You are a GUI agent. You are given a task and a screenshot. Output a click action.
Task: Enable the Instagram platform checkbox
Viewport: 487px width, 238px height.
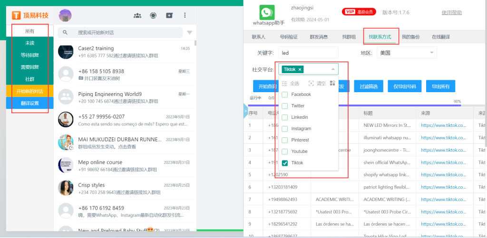285,129
